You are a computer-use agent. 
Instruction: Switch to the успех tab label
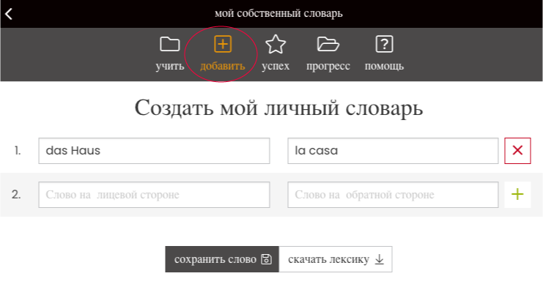point(276,66)
